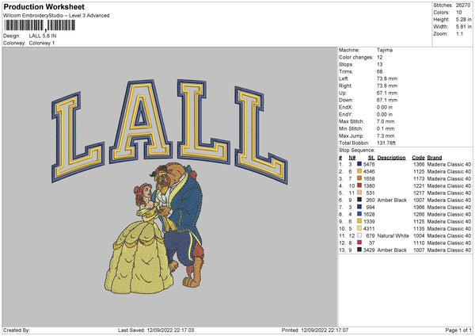Pick the black swatch beside 3429 stitches
This screenshot has height=336, width=475.
359,250
